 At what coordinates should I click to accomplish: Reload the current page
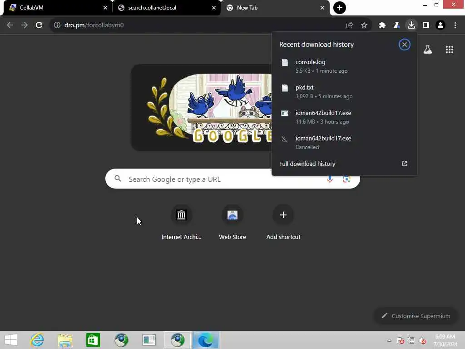(39, 25)
